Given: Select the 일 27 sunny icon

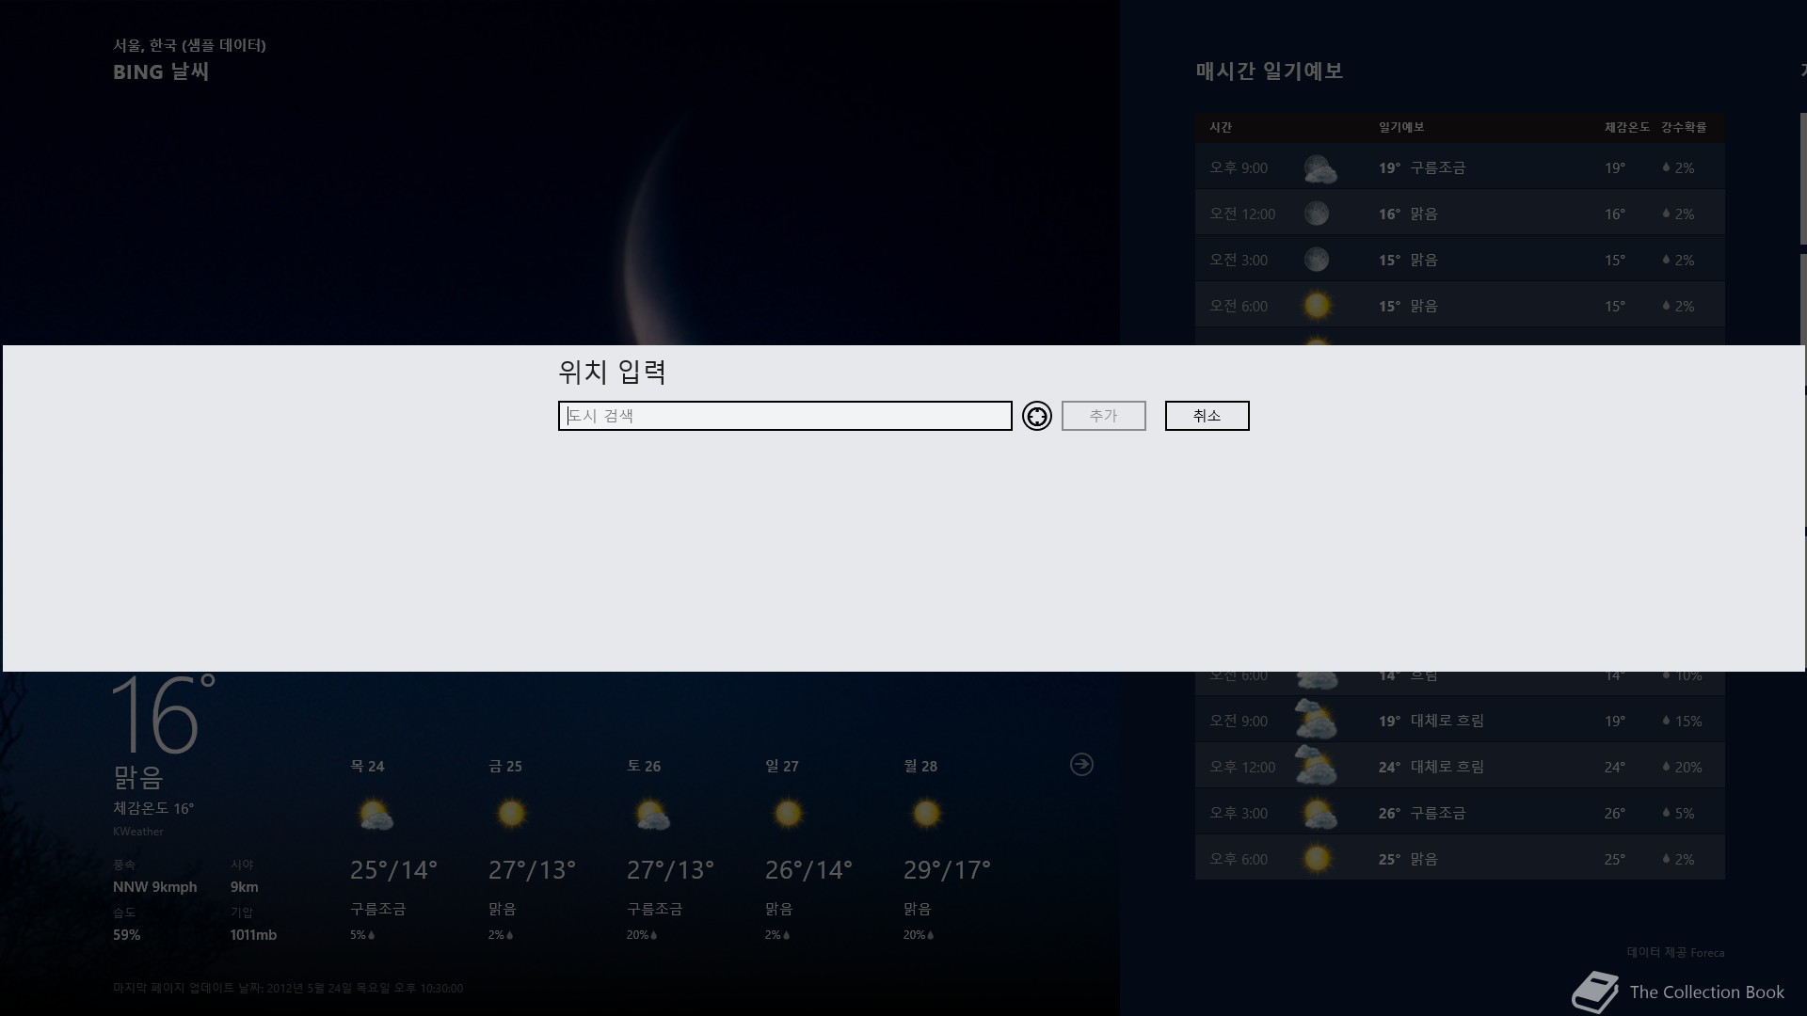Looking at the screenshot, I should (788, 814).
